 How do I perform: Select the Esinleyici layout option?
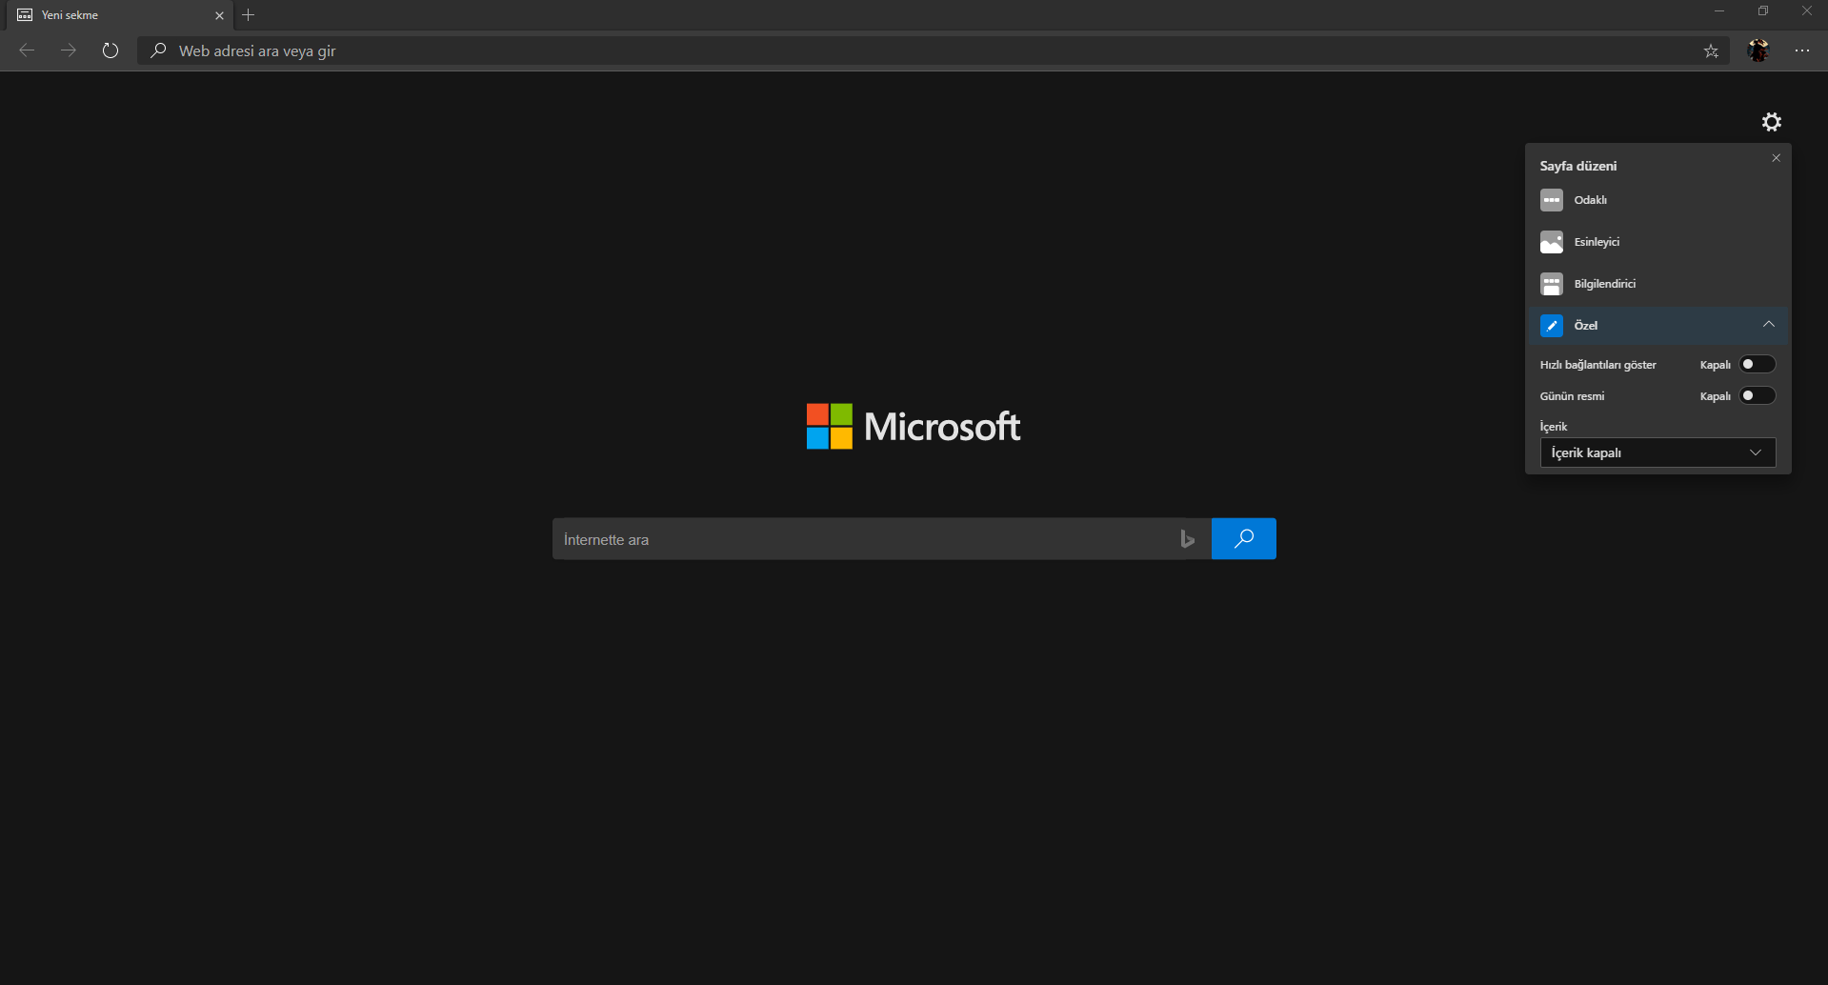pyautogui.click(x=1657, y=242)
